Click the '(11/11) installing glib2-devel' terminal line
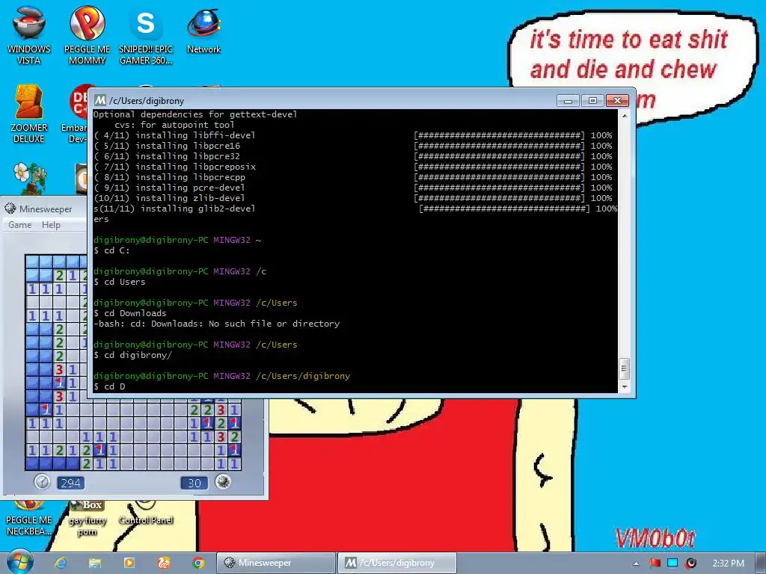This screenshot has width=766, height=574. [x=355, y=209]
